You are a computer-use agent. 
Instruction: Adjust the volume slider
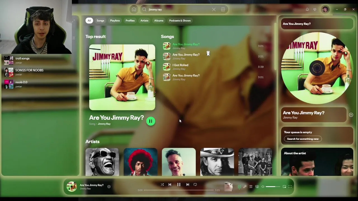coord(273,186)
